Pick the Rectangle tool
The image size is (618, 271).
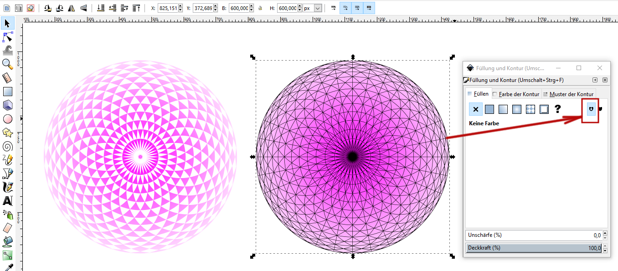[7, 92]
